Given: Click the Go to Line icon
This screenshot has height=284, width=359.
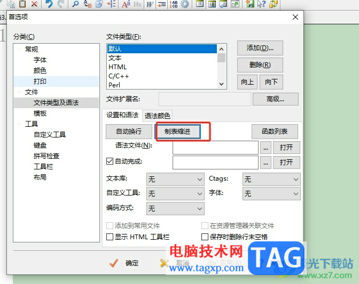Looking at the screenshot, I should pos(111,4).
